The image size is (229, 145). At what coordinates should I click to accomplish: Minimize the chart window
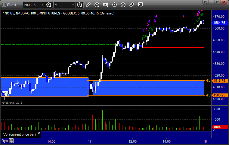[212, 2]
